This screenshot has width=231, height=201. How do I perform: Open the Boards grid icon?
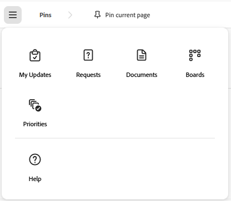click(195, 55)
